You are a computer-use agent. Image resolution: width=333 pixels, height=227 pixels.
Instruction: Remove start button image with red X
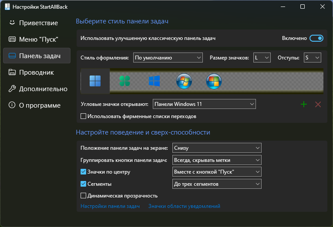[x=318, y=104]
